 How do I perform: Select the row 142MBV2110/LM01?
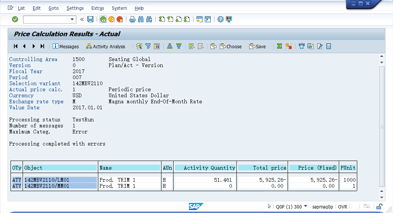click(184, 180)
